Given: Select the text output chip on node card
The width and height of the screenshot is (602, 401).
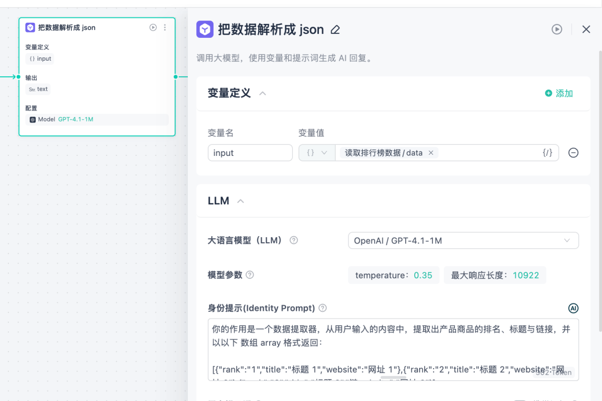Looking at the screenshot, I should pos(38,89).
